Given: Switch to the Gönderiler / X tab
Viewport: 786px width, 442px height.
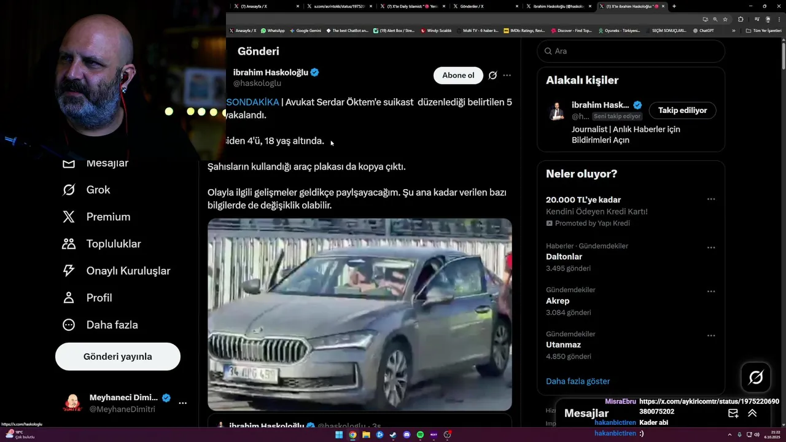Looking at the screenshot, I should pyautogui.click(x=485, y=6).
